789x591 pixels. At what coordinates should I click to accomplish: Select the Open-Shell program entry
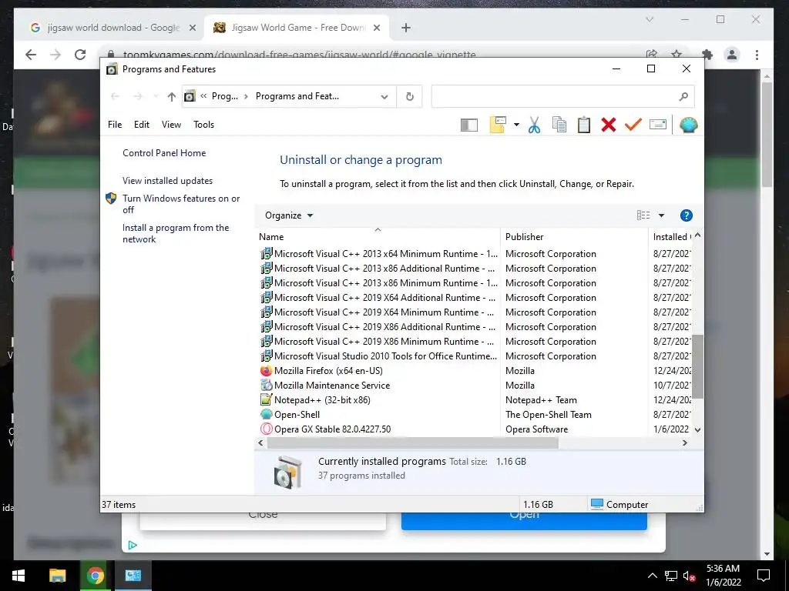[x=297, y=415]
